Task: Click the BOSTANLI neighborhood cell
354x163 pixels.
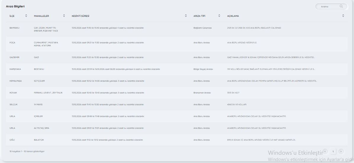Action: coord(39,69)
